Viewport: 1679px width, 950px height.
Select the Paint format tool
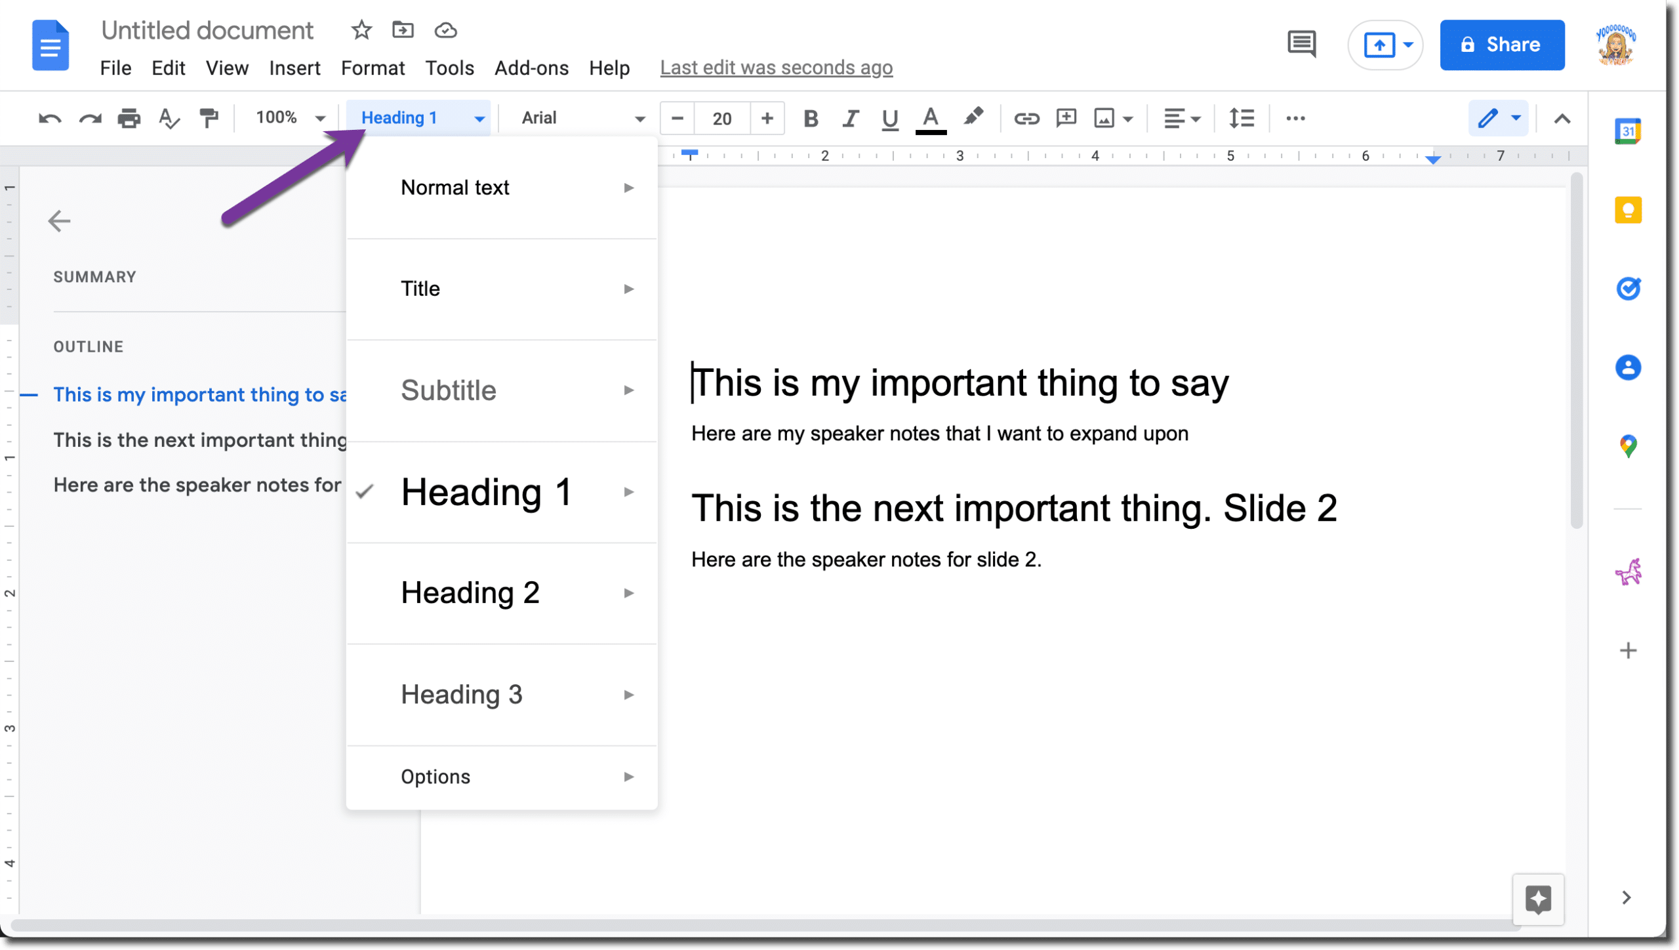pyautogui.click(x=209, y=119)
